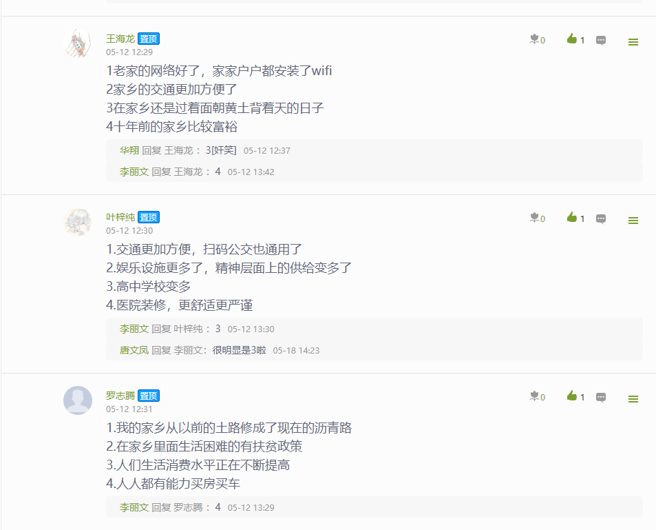Like 罗志腾's post with the thumbs-up icon

click(572, 396)
